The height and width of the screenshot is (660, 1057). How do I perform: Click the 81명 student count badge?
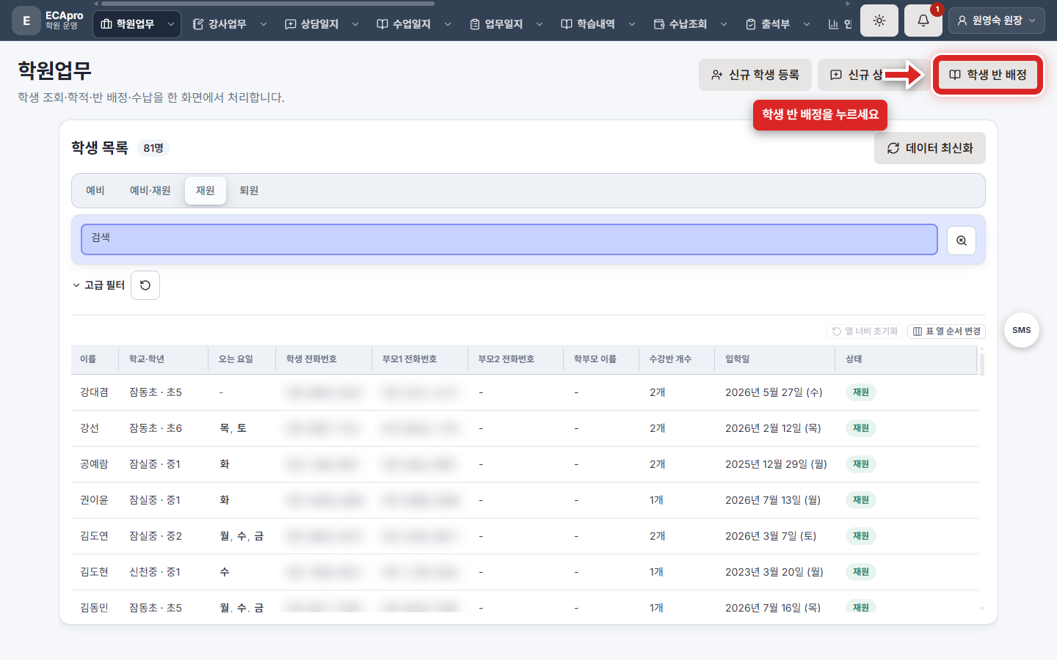[153, 148]
